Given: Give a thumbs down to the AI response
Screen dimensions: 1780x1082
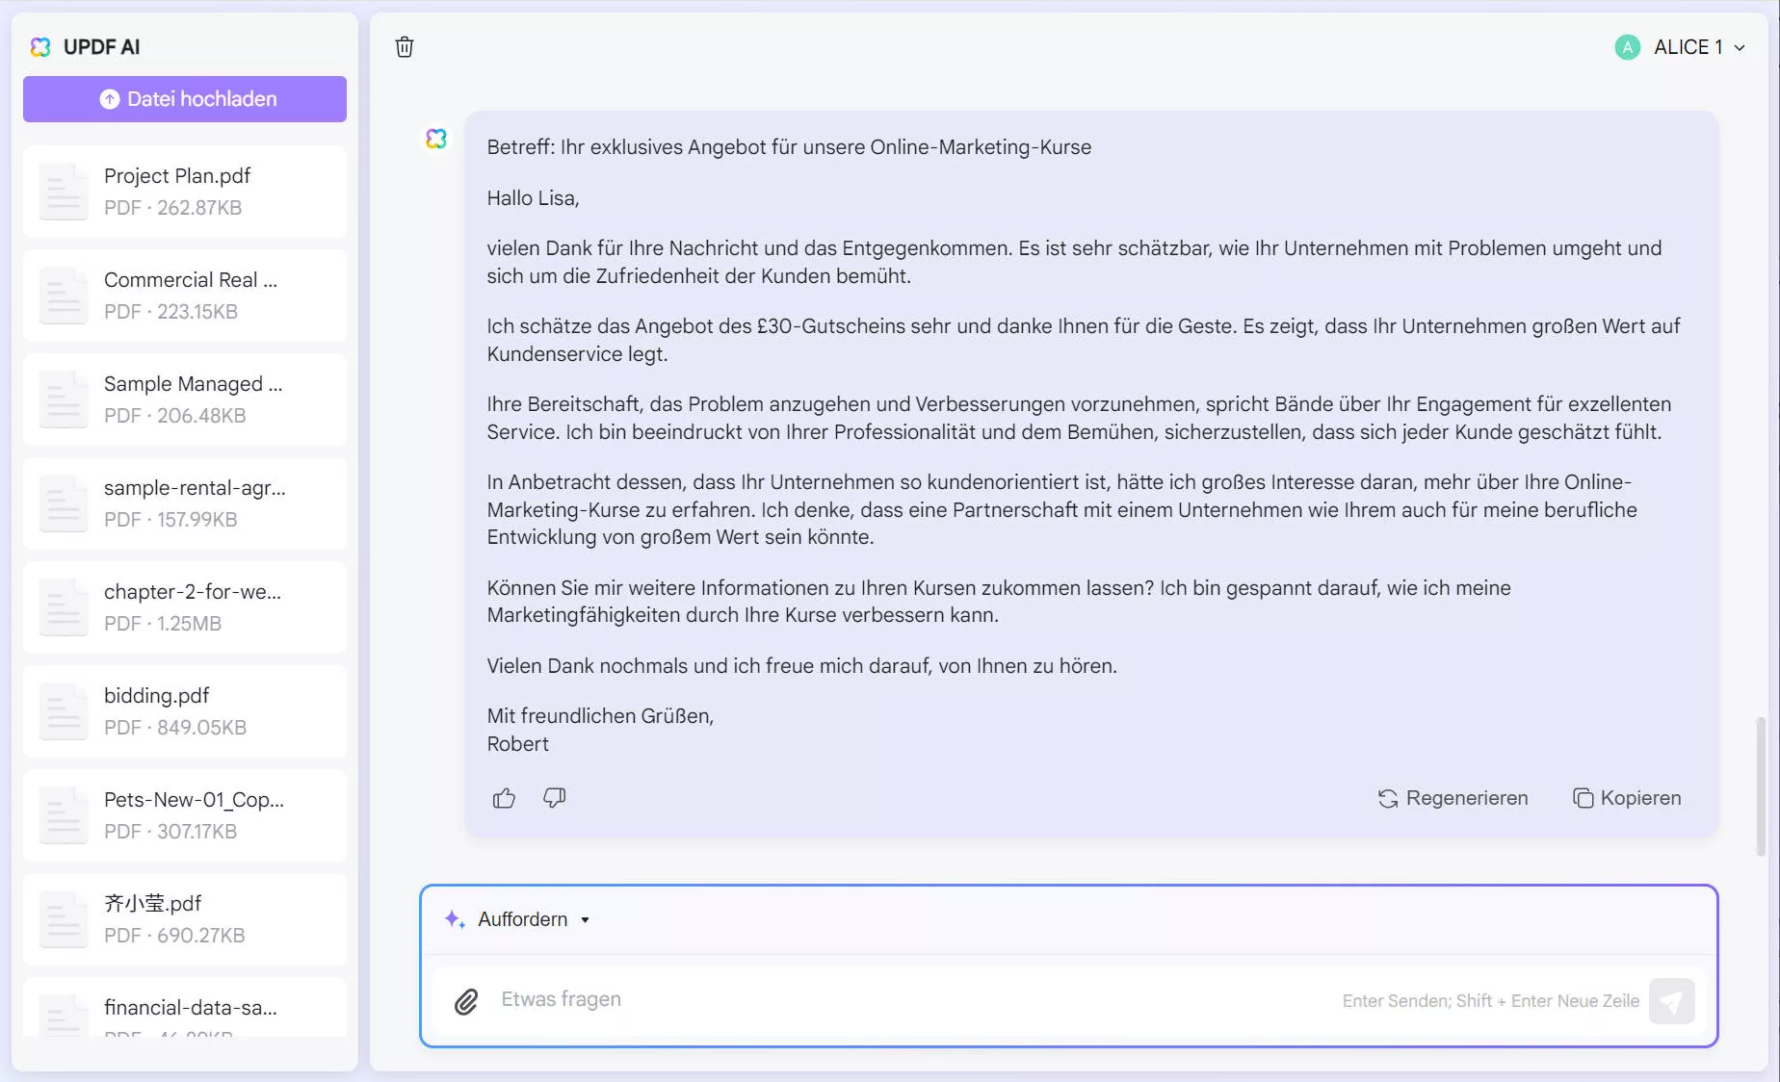Looking at the screenshot, I should pos(554,798).
